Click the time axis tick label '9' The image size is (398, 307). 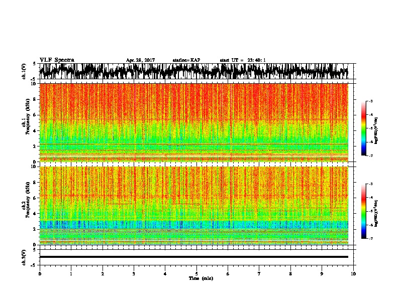pyautogui.click(x=322, y=274)
